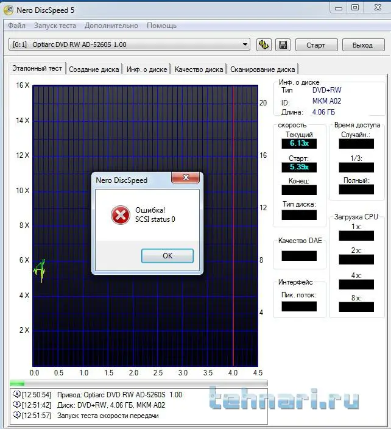Click the 2 x CPU load field
The image size is (391, 429).
(x=356, y=260)
